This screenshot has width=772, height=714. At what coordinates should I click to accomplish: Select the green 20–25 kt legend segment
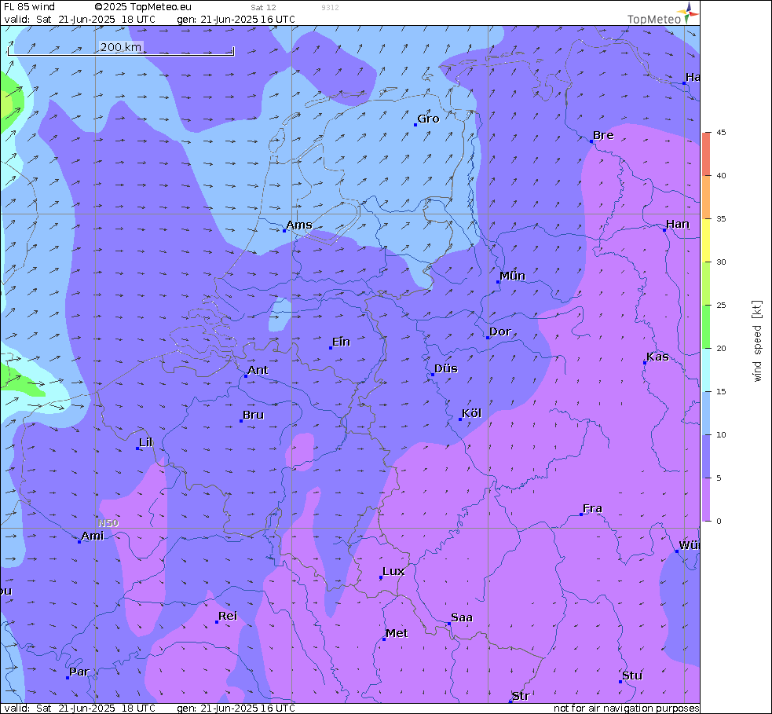pos(707,327)
